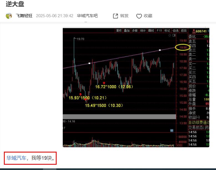Click the 18.50 price axis label
This screenshot has width=216, height=170.
pos(183,54)
